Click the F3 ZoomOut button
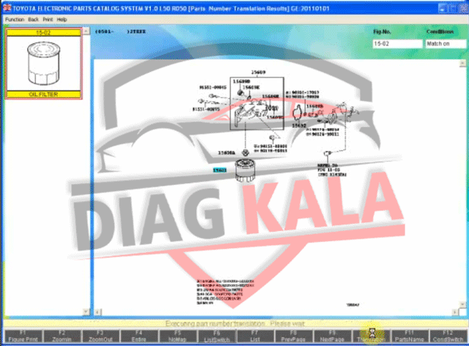The width and height of the screenshot is (469, 346). [x=101, y=336]
